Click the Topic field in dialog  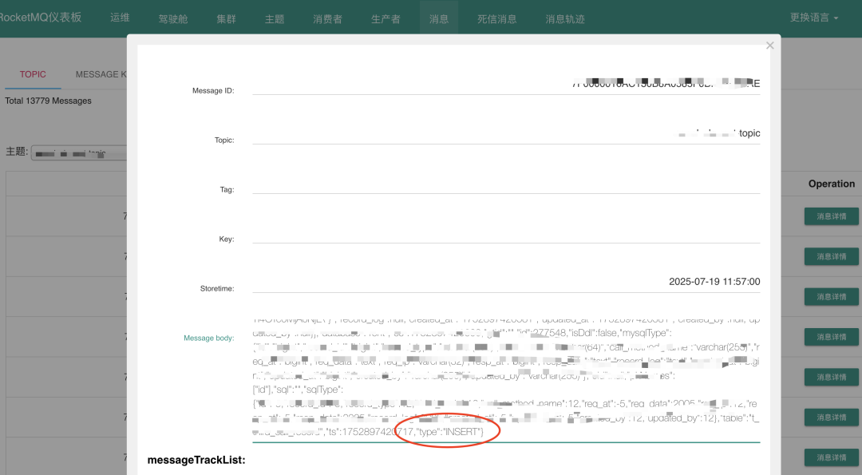click(506, 133)
